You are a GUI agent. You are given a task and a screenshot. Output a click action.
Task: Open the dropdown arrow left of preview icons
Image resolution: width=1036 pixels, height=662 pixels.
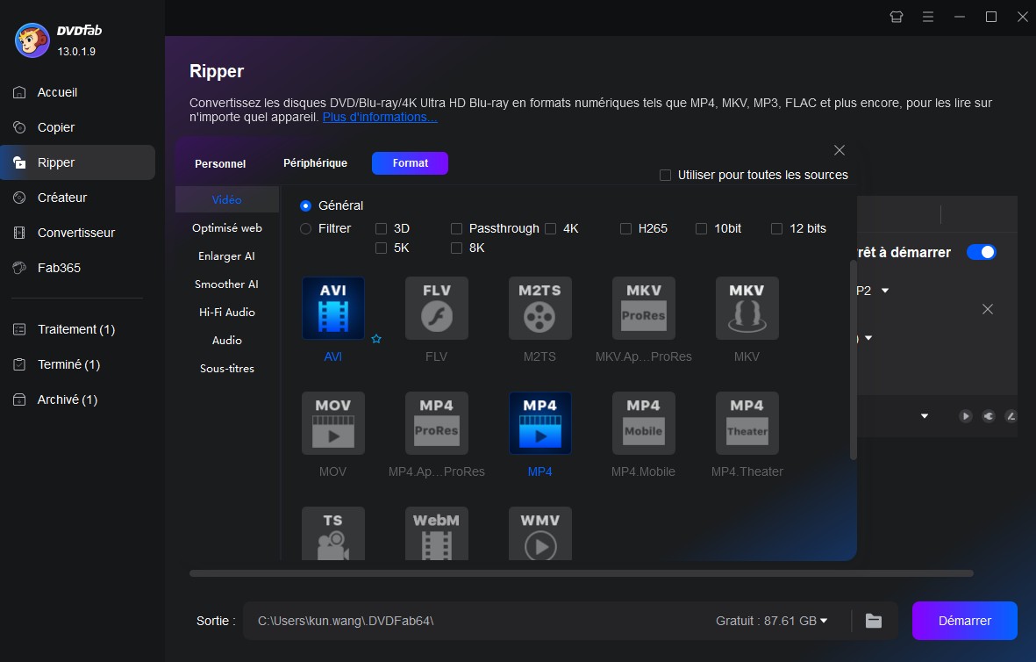pos(925,416)
